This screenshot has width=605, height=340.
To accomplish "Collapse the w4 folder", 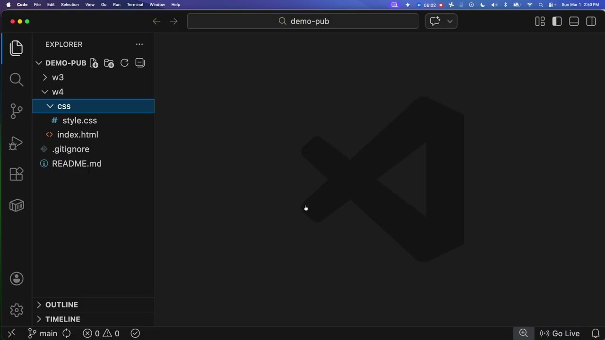I will click(x=45, y=92).
